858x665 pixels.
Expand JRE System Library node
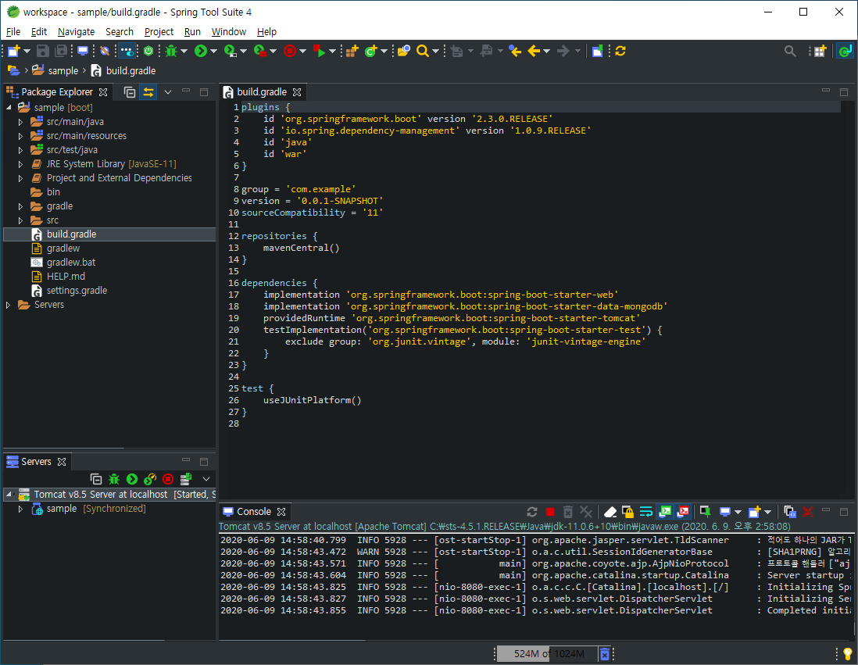[x=20, y=164]
